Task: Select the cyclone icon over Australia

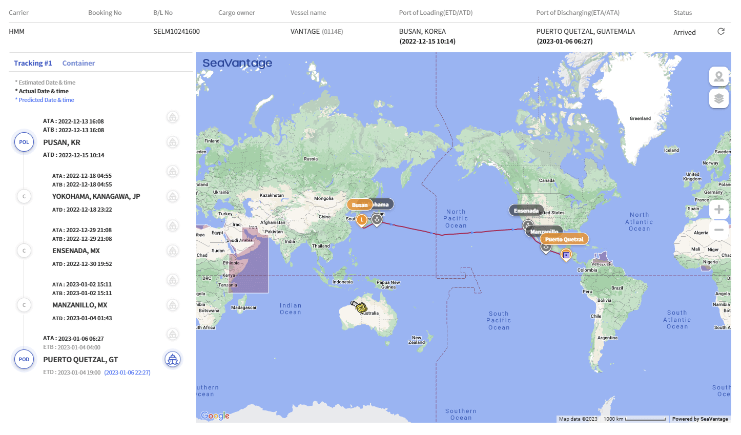Action: (360, 307)
